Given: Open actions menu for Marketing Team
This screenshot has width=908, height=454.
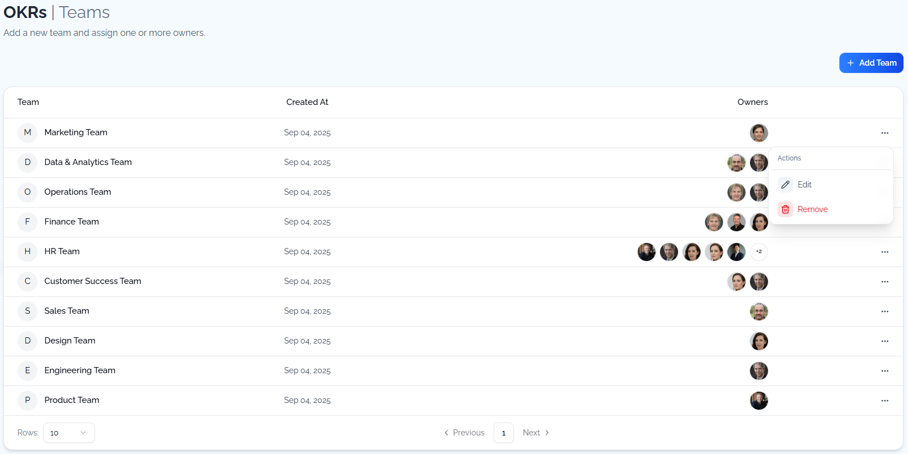Looking at the screenshot, I should (x=884, y=133).
